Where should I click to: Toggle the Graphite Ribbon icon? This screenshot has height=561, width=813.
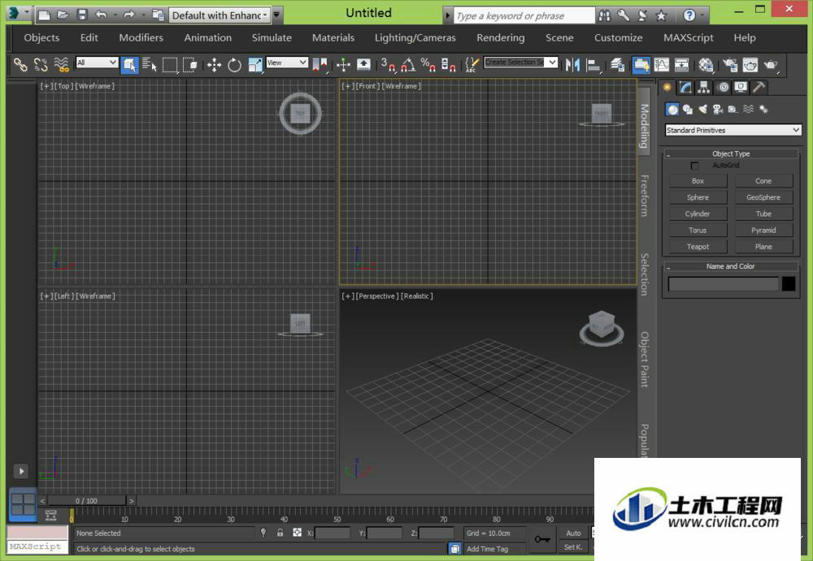[x=641, y=65]
